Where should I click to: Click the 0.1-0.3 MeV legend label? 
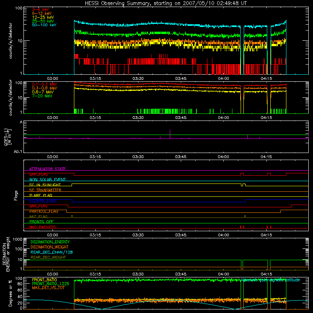point(45,84)
